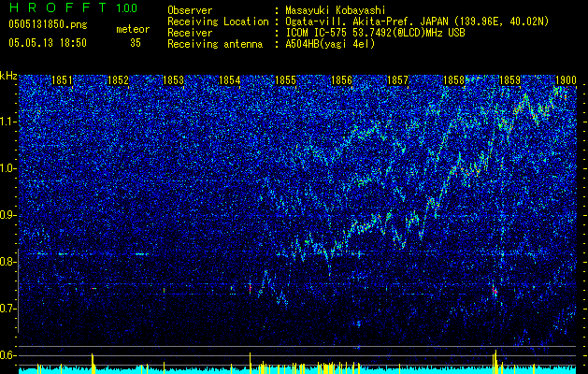This screenshot has width=588, height=374.
Task: Click the 0.6 frequency axis label
Action: point(7,355)
